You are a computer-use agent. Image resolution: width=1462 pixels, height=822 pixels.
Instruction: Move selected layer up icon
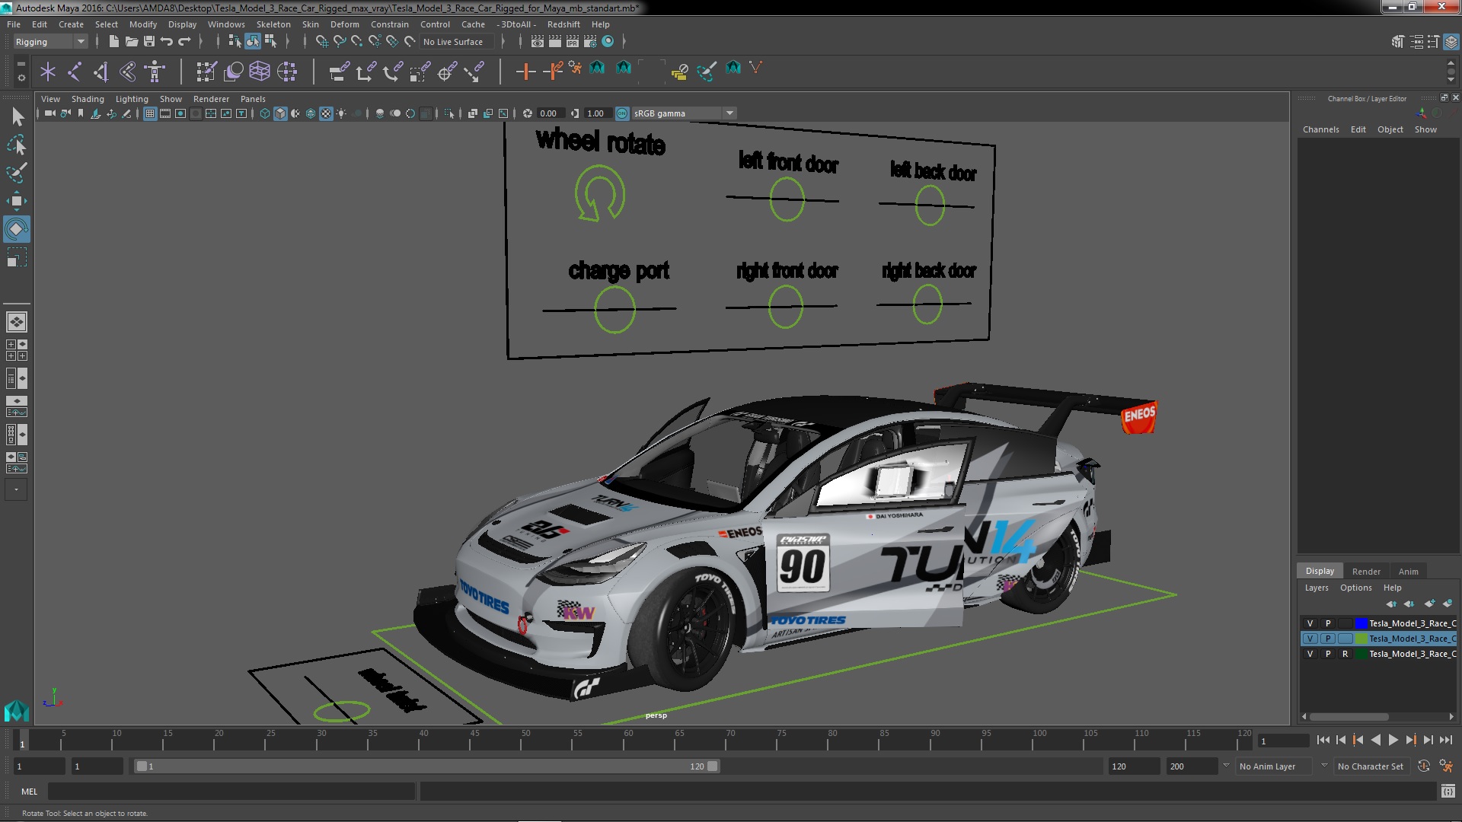click(x=1391, y=604)
